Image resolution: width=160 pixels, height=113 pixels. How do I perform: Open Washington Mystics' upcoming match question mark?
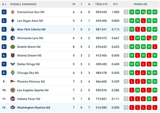[x=126, y=107]
